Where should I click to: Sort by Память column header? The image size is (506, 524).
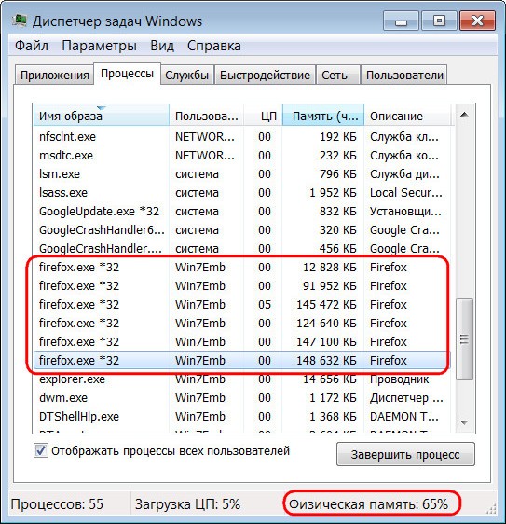pyautogui.click(x=323, y=116)
